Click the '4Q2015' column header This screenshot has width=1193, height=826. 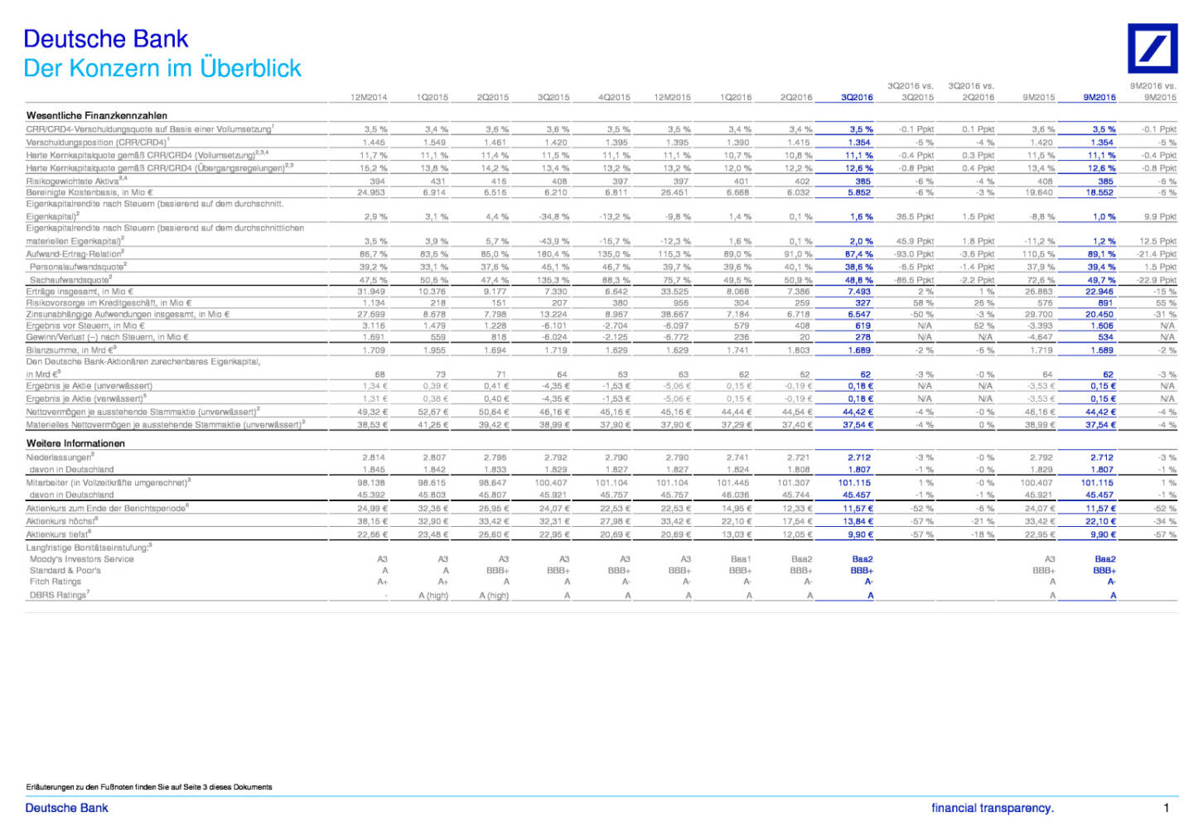(x=614, y=98)
